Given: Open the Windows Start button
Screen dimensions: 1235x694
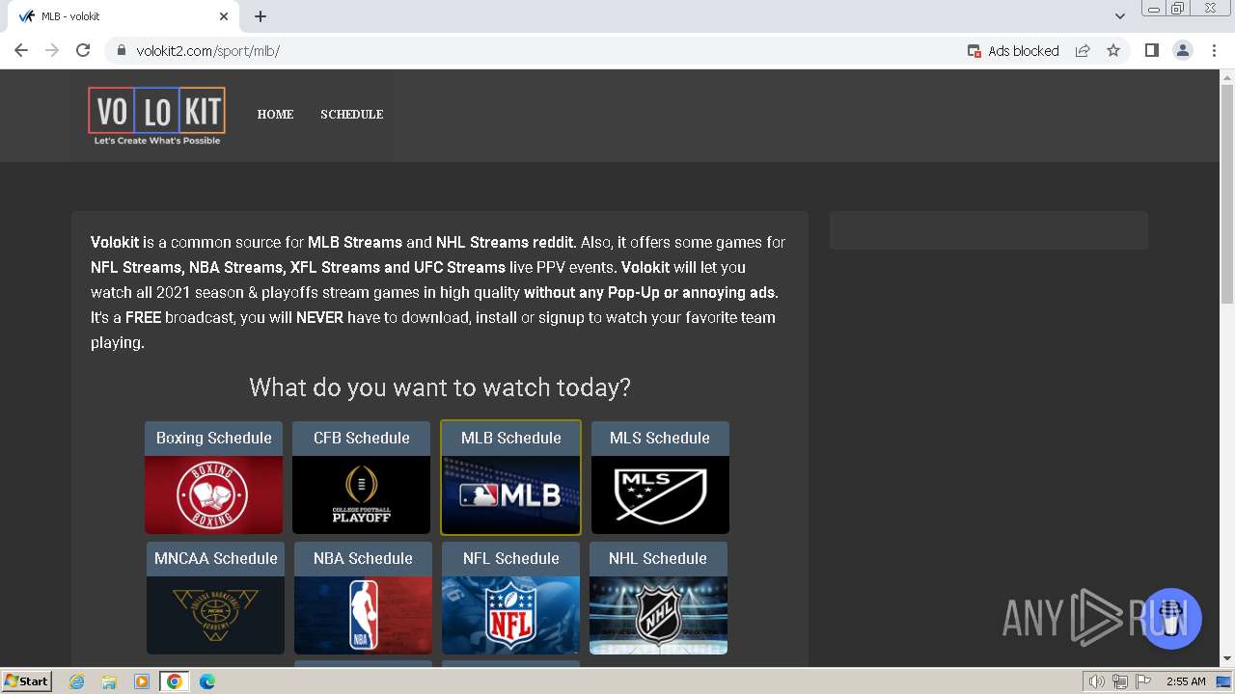Looking at the screenshot, I should [26, 681].
